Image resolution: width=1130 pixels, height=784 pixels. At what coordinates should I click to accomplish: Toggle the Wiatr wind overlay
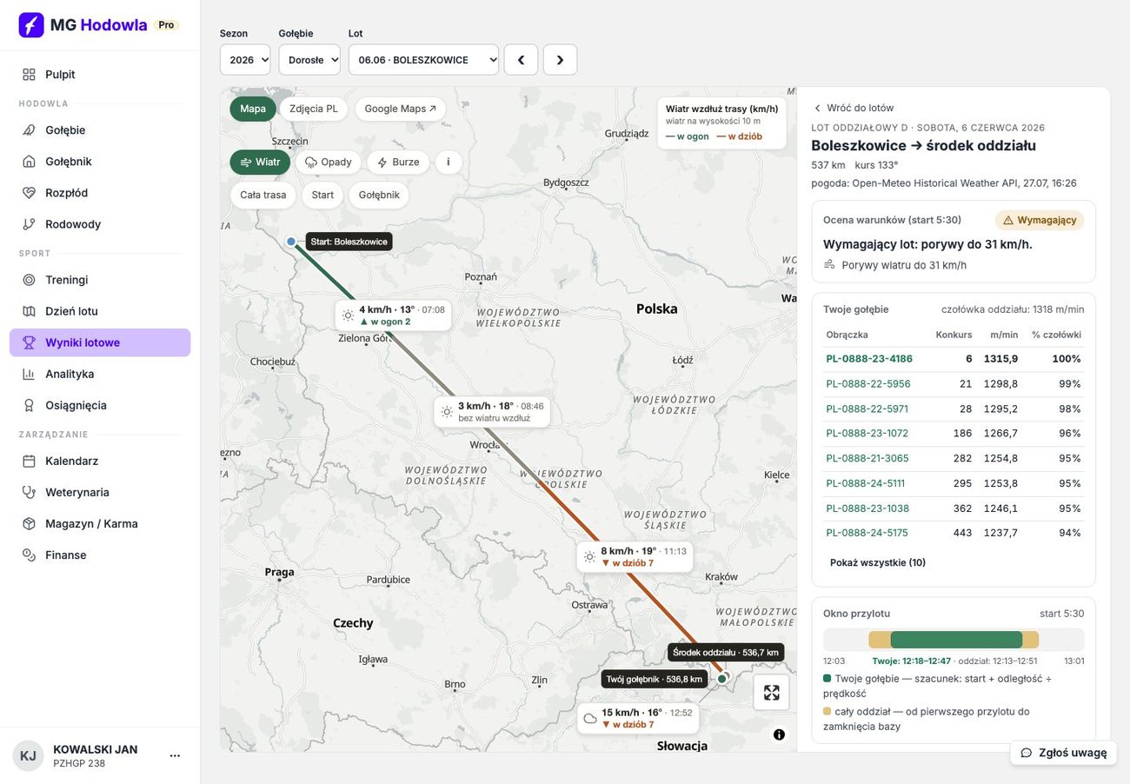point(260,162)
